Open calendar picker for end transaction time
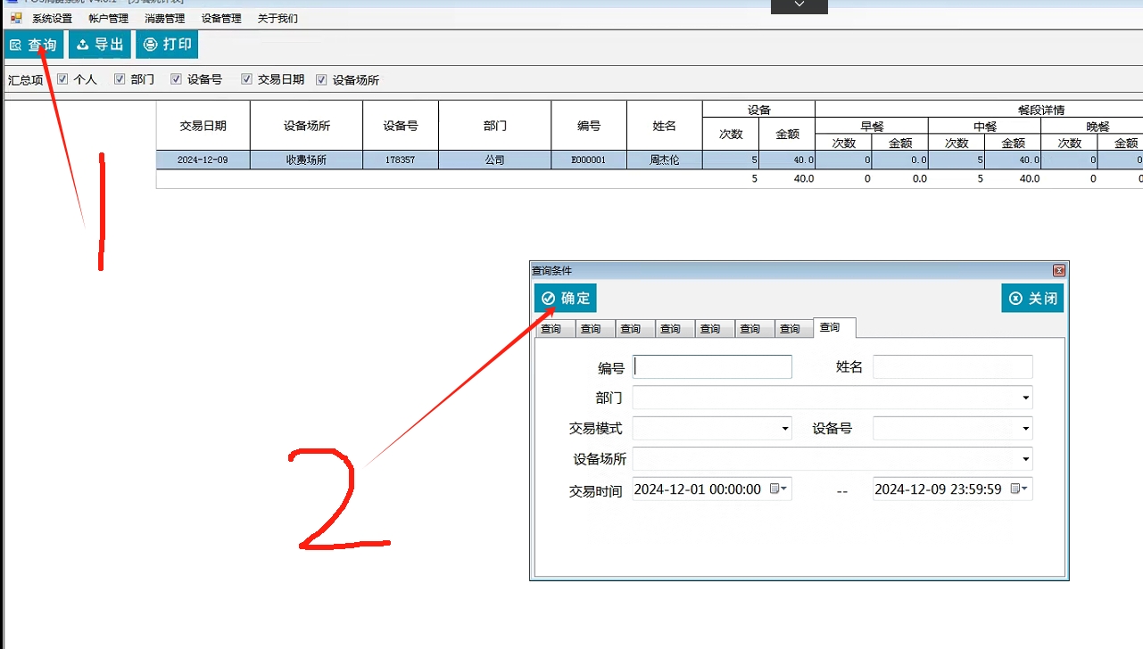The width and height of the screenshot is (1143, 649). point(1018,489)
